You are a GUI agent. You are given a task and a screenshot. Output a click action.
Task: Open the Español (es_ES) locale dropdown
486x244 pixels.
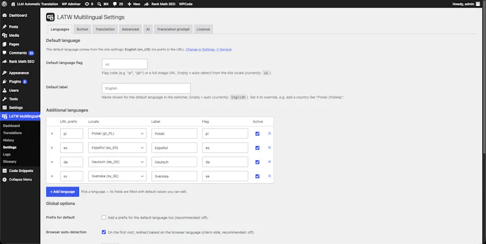click(117, 148)
